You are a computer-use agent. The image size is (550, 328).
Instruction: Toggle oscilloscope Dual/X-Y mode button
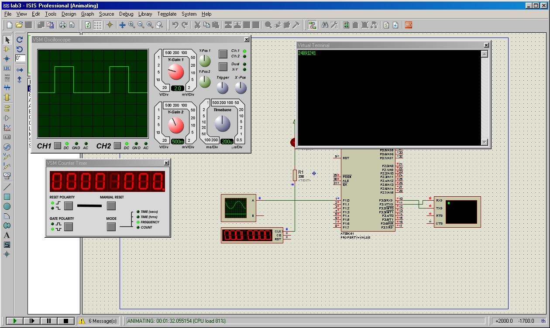[223, 67]
